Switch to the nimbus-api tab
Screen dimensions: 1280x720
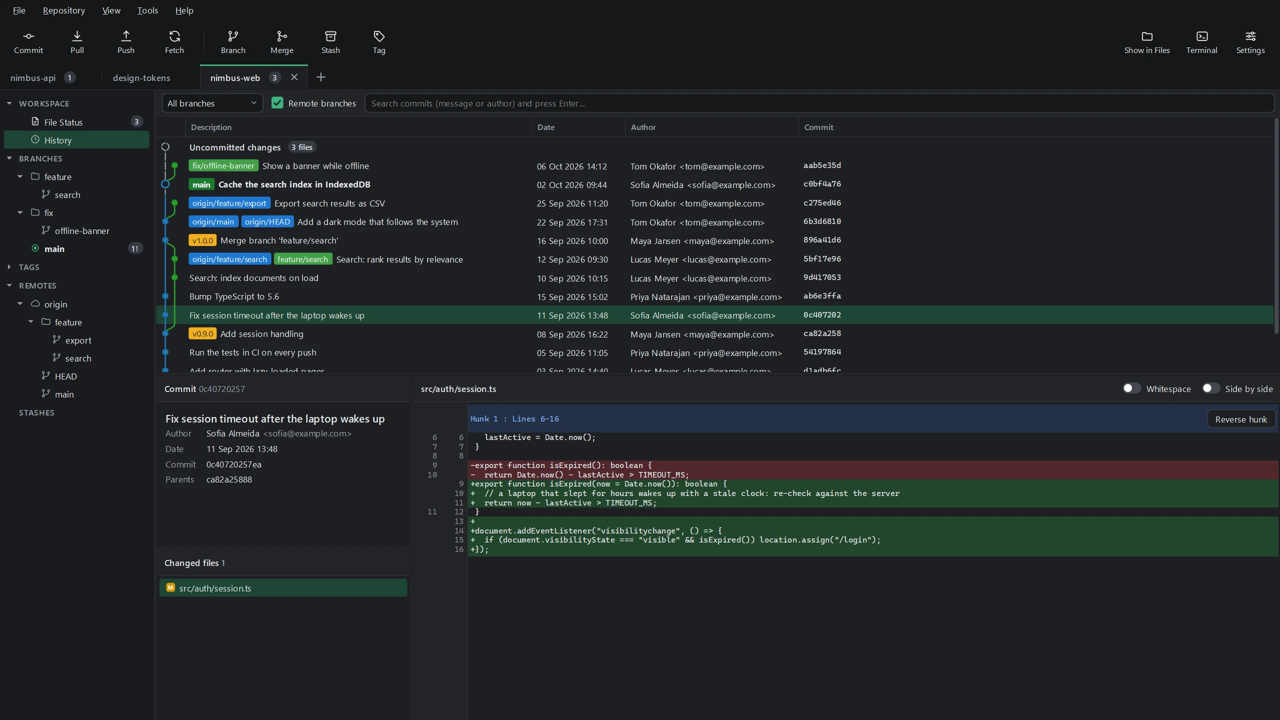point(50,77)
